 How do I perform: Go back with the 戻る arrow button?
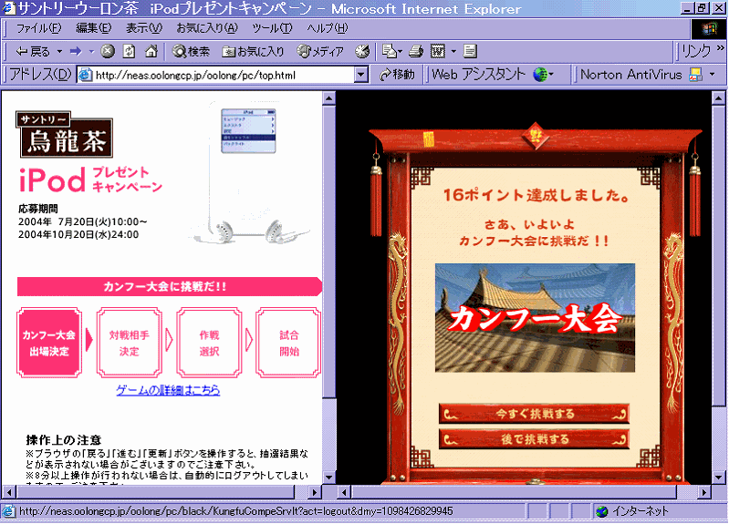(33, 52)
